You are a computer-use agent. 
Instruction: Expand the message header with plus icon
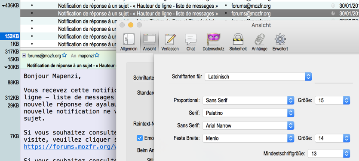(24, 55)
